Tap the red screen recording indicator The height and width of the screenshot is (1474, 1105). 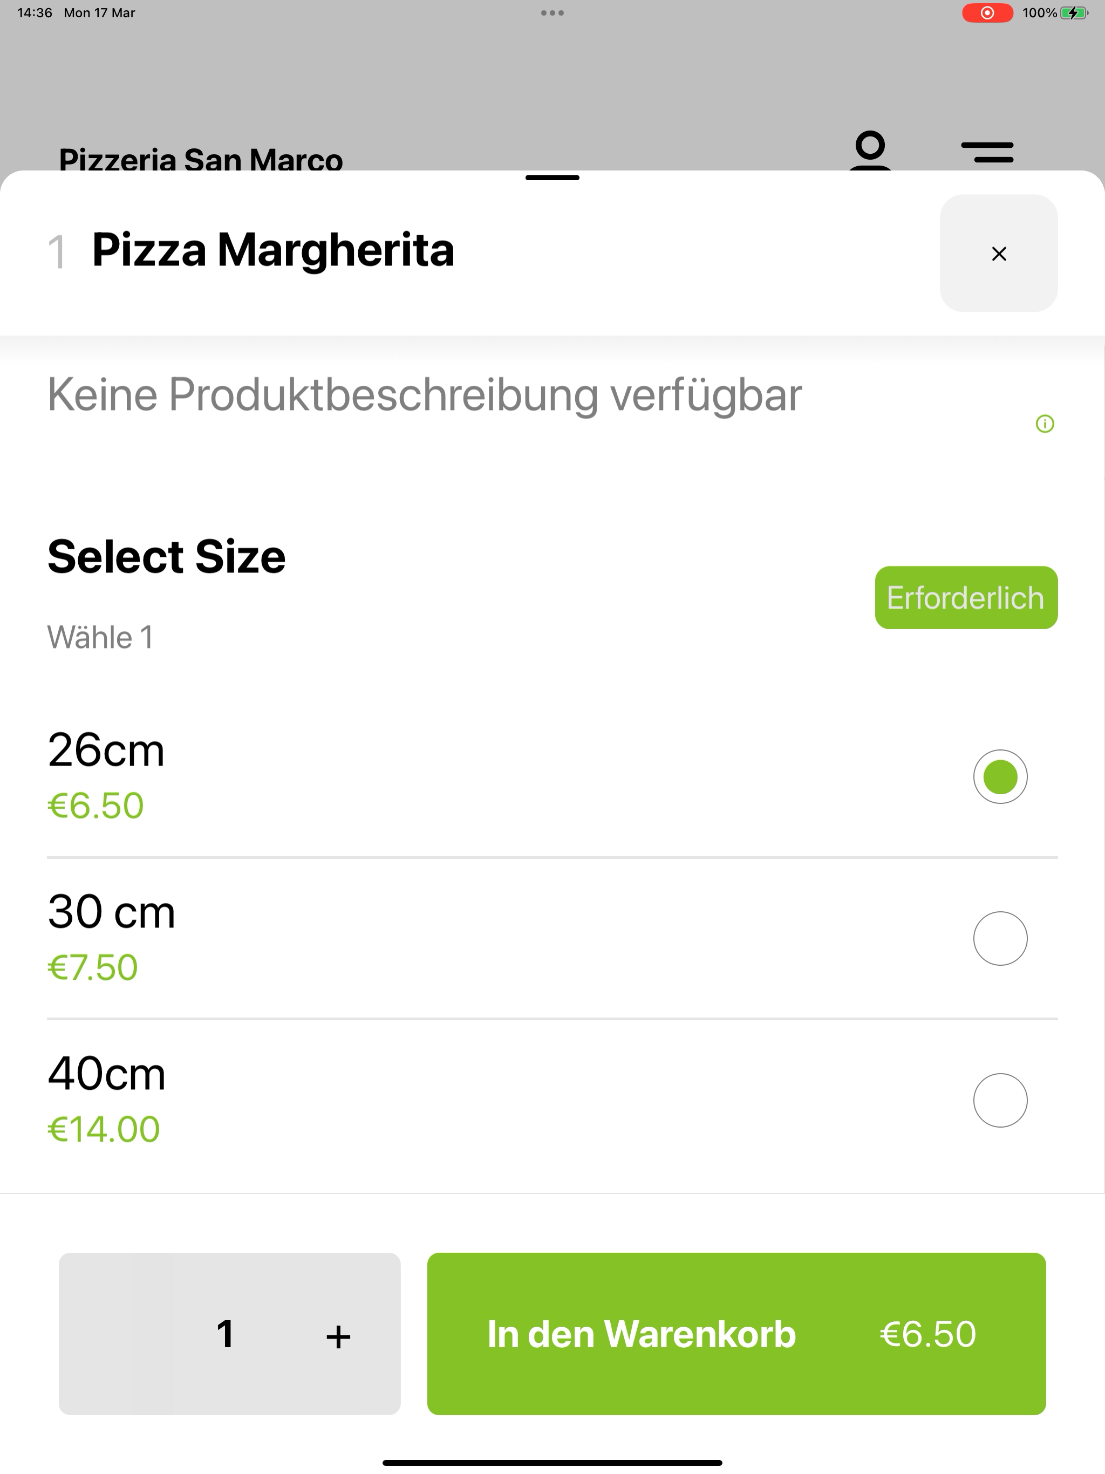pyautogui.click(x=987, y=12)
